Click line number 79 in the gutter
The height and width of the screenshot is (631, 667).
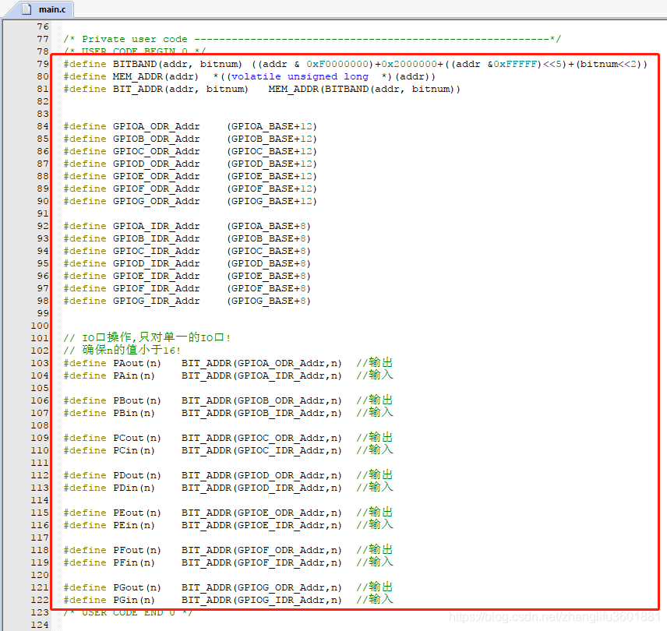click(x=42, y=64)
